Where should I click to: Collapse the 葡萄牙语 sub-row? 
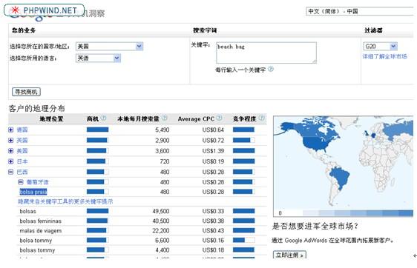[21, 182]
